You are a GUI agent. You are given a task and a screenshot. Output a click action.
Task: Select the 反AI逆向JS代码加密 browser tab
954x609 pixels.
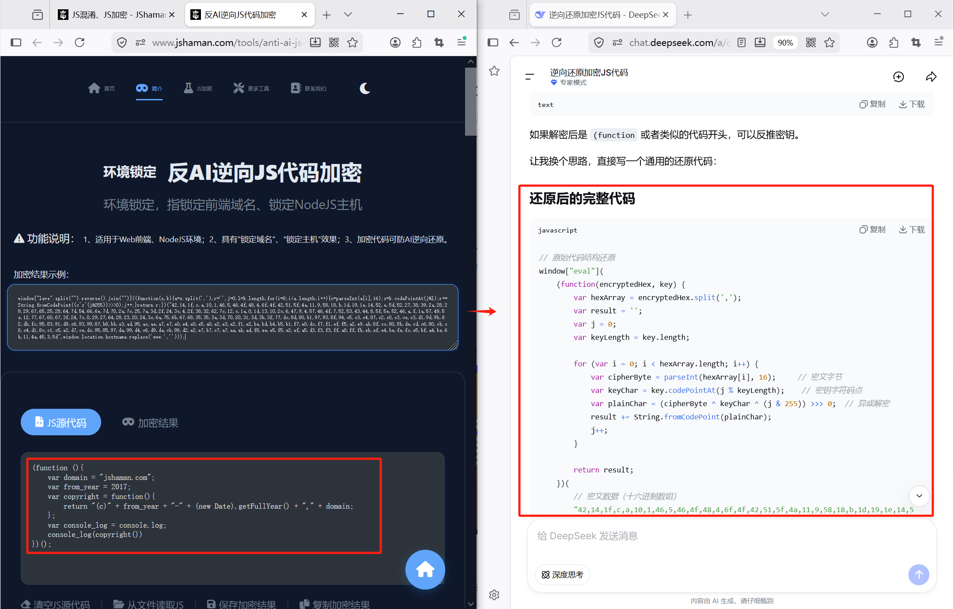click(250, 15)
